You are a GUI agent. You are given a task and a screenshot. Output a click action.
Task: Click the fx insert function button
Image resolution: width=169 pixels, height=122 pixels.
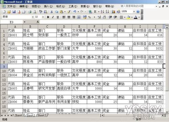[38, 22]
